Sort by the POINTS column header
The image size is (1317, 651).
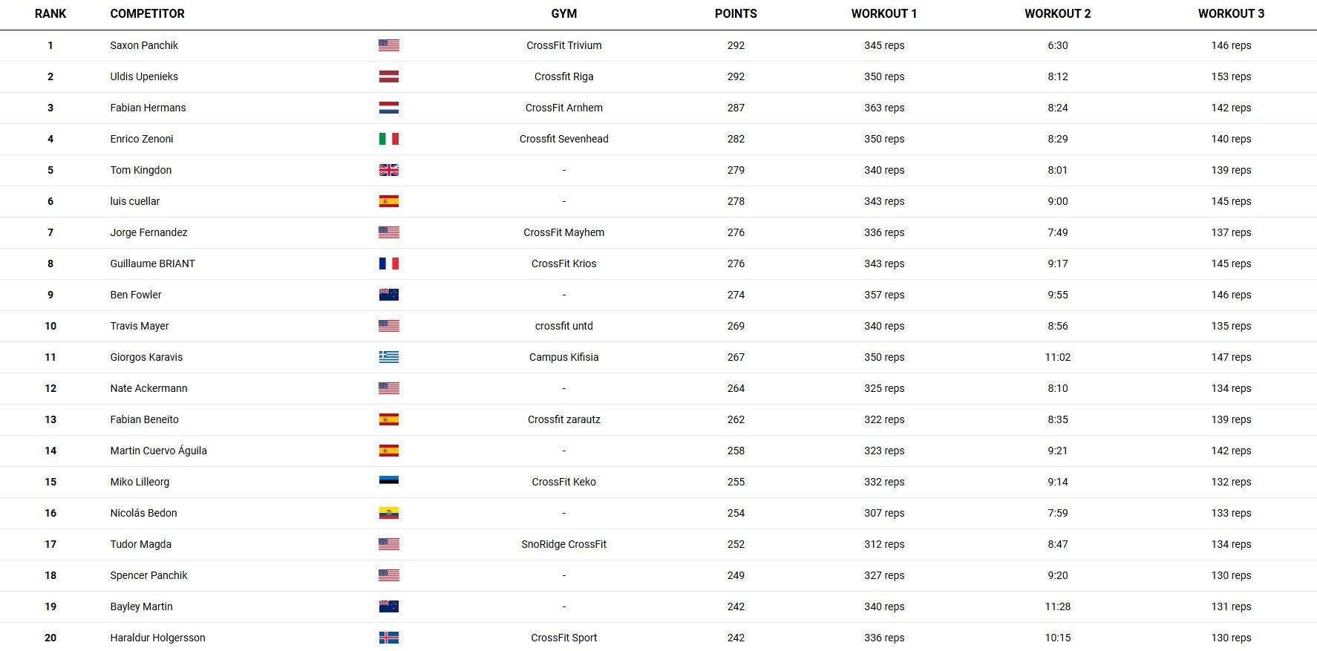point(736,13)
